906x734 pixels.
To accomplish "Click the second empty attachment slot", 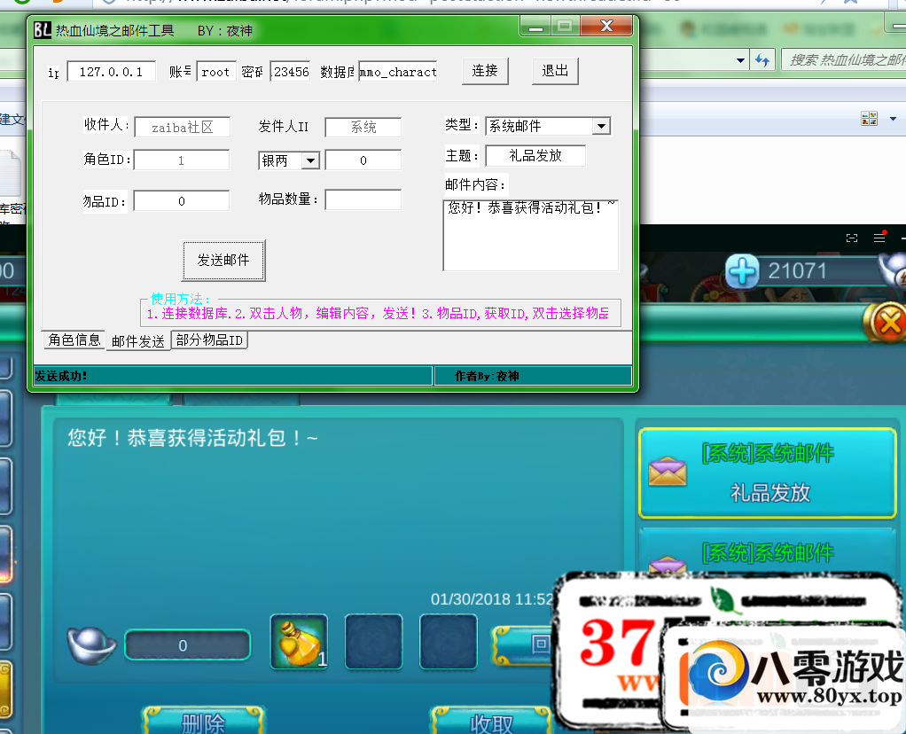I will [x=449, y=642].
